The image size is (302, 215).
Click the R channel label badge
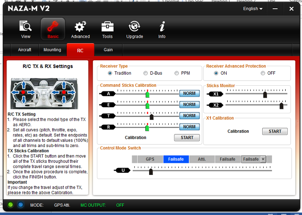[x=107, y=127]
